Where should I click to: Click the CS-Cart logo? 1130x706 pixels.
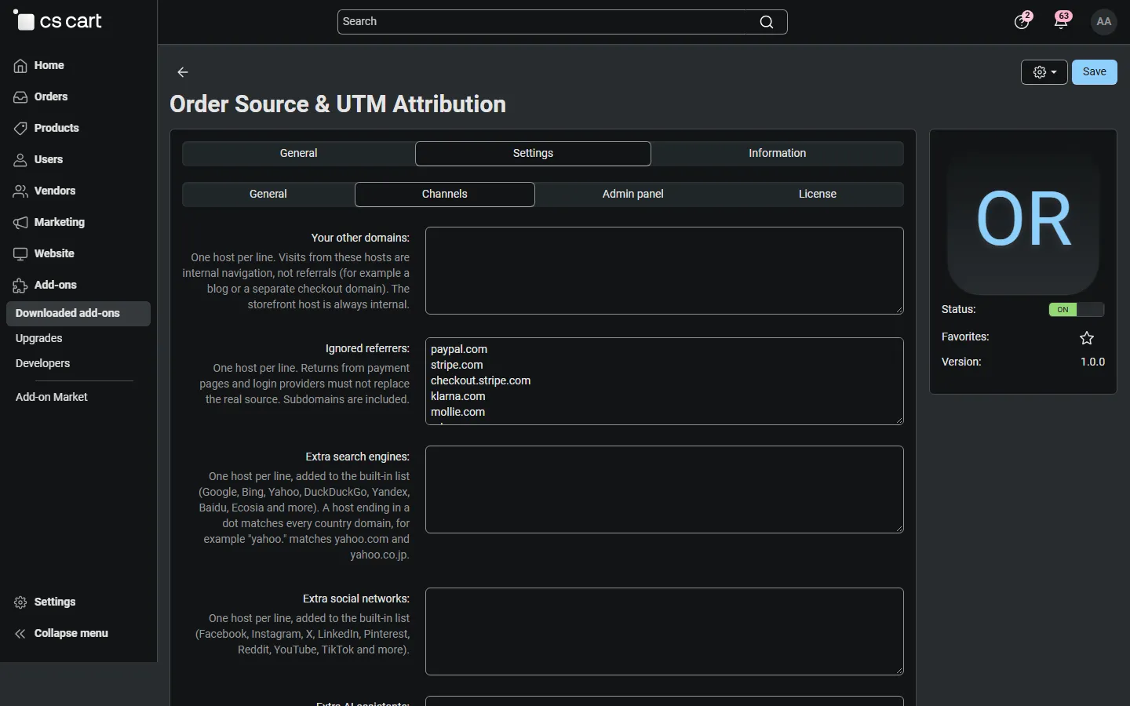[57, 21]
